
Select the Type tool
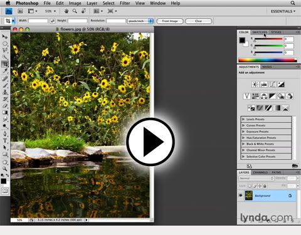tap(5, 141)
